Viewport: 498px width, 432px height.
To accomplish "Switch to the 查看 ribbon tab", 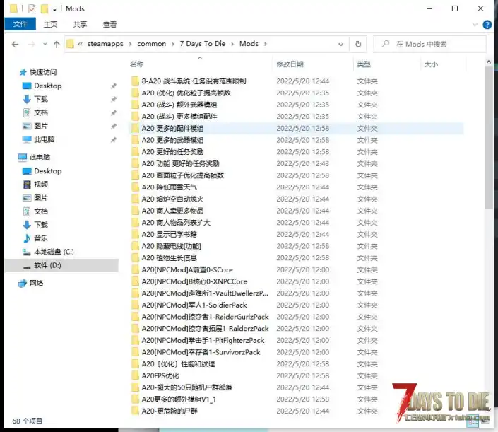I will [x=109, y=24].
